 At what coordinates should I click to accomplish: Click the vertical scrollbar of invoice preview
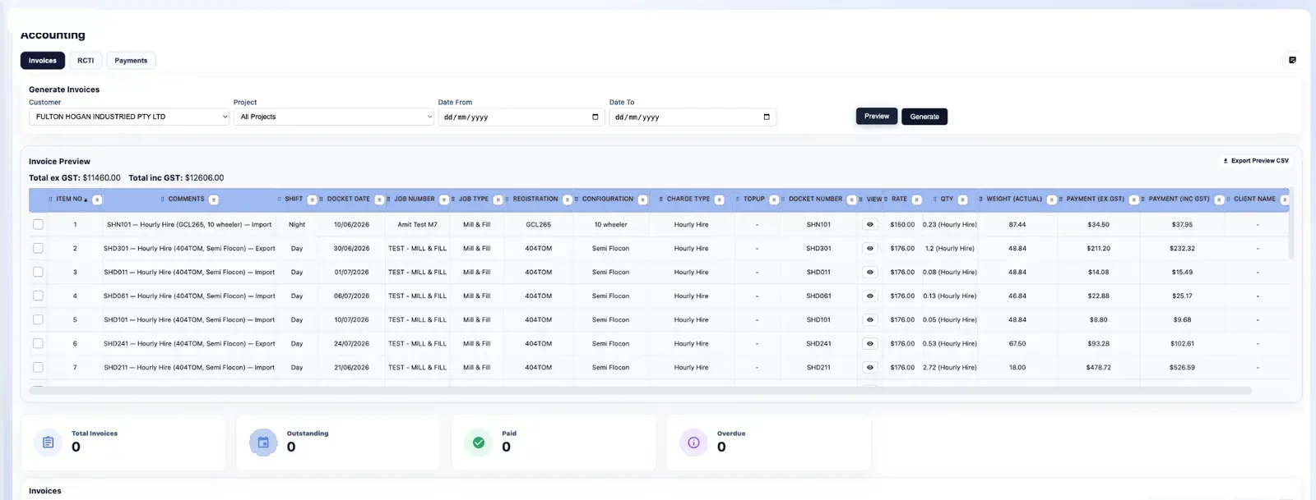click(1293, 223)
